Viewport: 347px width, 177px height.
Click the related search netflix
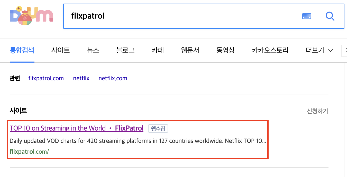[81, 78]
